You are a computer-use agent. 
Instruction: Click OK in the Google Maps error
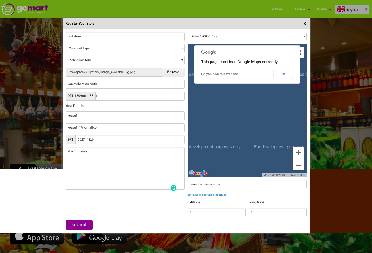[283, 74]
